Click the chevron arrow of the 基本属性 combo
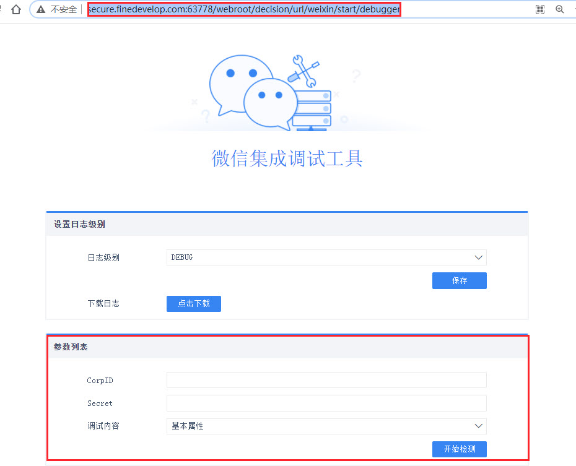 pos(478,426)
